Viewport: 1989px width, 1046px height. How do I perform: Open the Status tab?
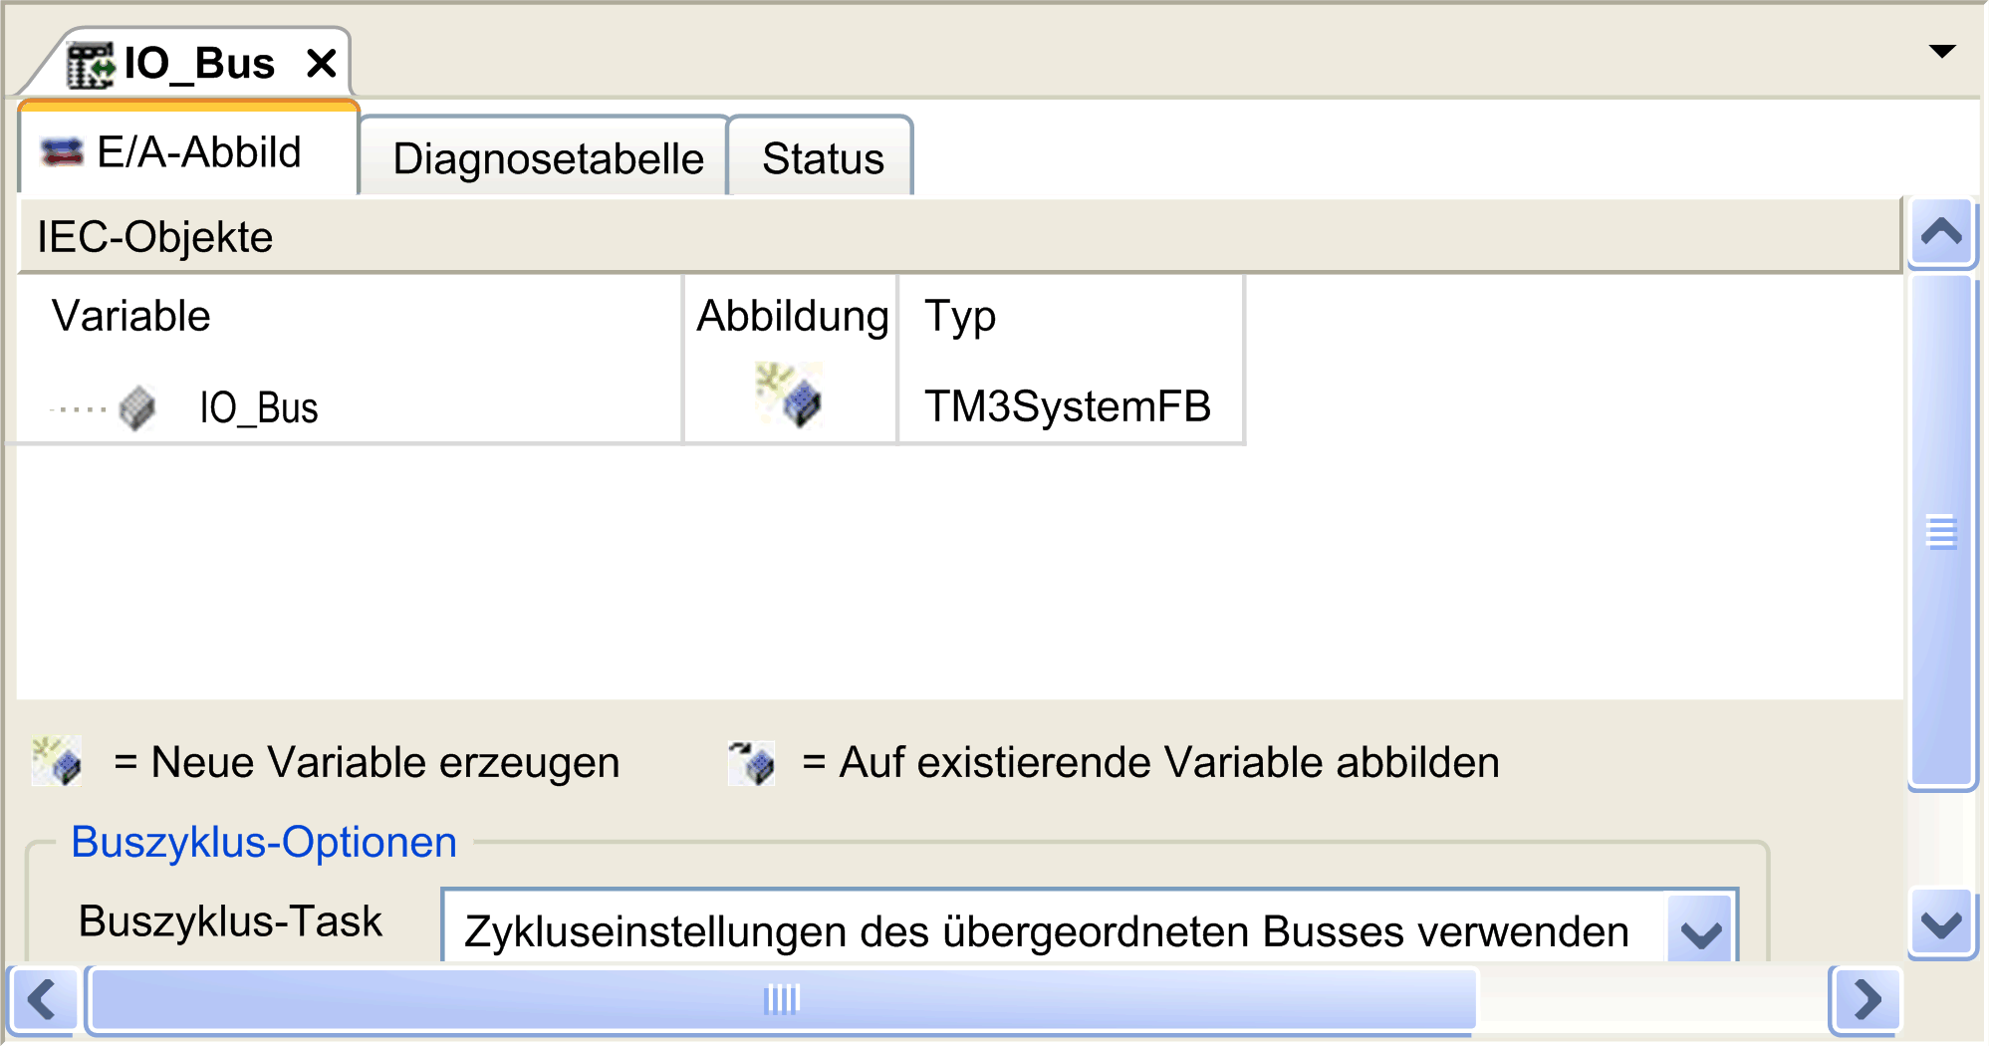pyautogui.click(x=822, y=157)
